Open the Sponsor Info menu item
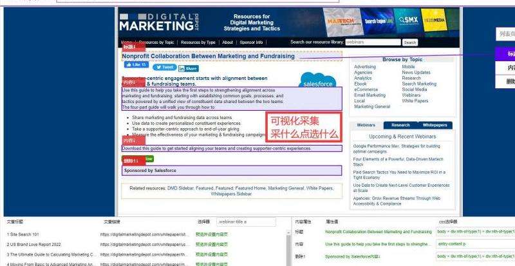 click(251, 43)
